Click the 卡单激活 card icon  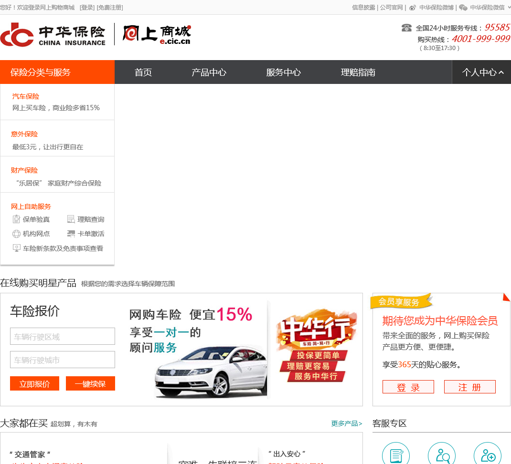pos(71,234)
